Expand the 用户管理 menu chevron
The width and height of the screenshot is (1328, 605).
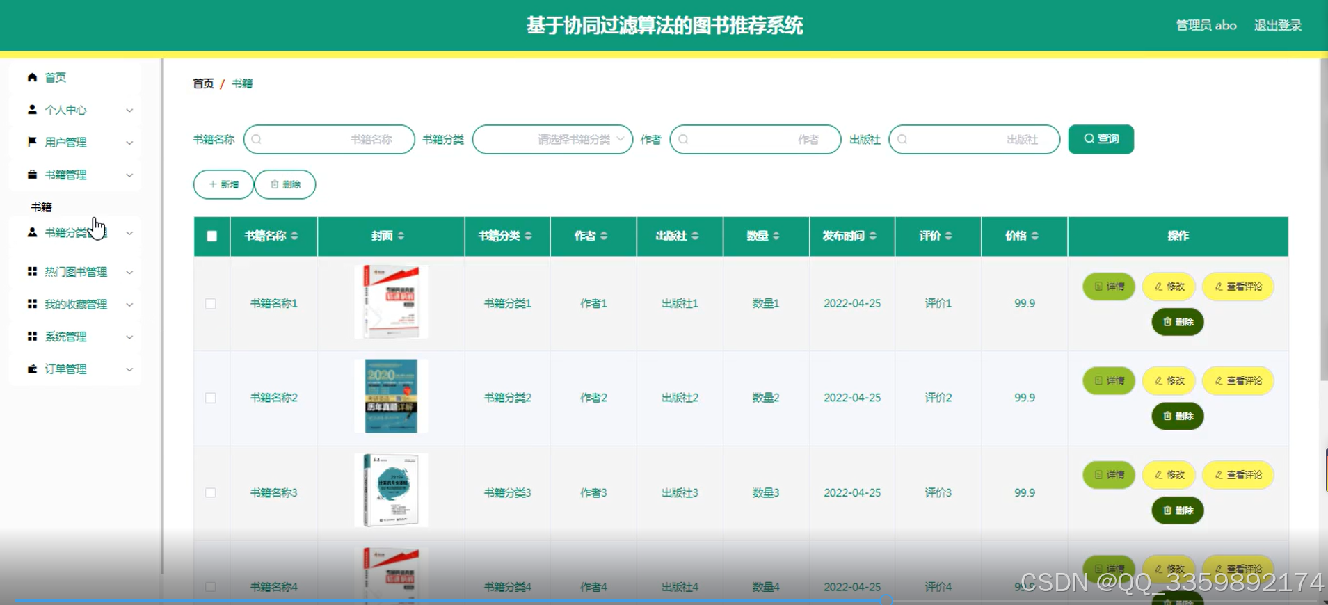tap(129, 143)
